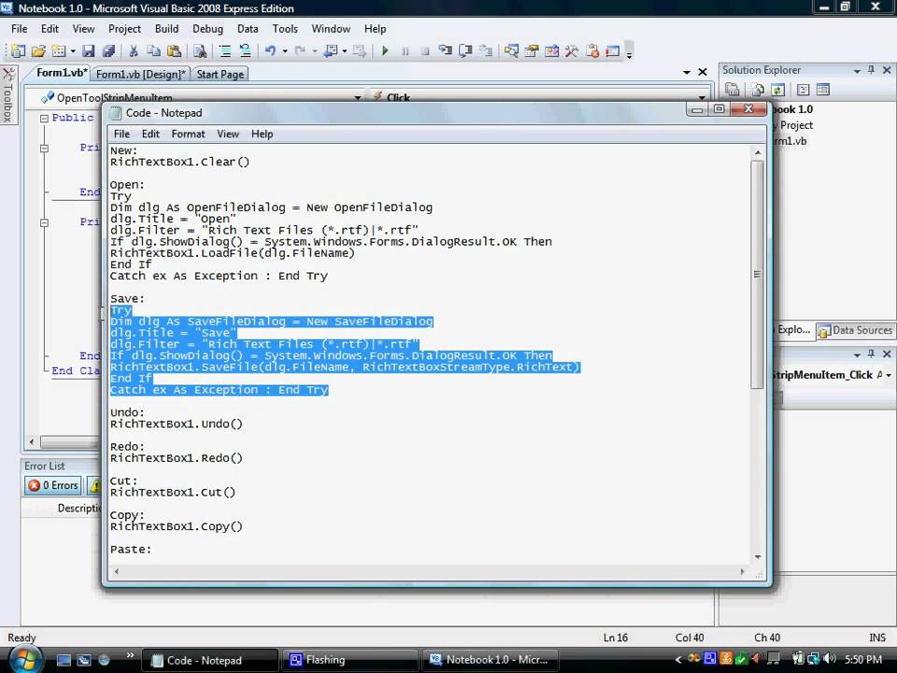The width and height of the screenshot is (897, 673).
Task: Open Solution Explorer window position dropdown
Action: point(857,71)
